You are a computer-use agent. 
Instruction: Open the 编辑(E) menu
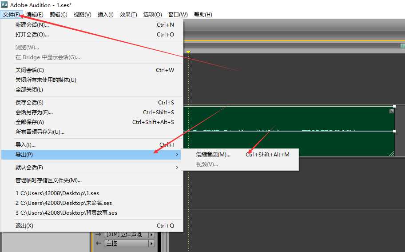point(35,15)
